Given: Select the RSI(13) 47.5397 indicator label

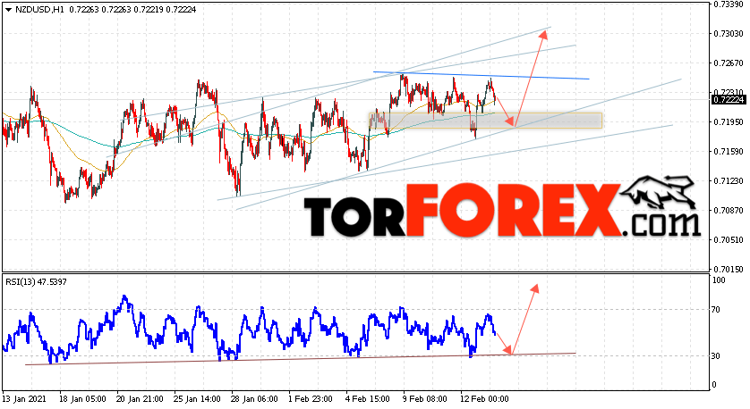Looking at the screenshot, I should [37, 282].
